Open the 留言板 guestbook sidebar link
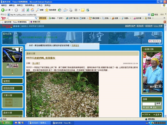This screenshot has width=167, height=125. click(x=7, y=81)
